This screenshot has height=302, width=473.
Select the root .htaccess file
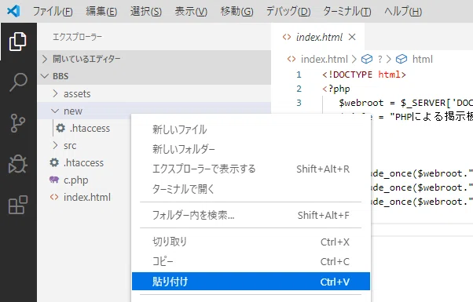(x=83, y=163)
